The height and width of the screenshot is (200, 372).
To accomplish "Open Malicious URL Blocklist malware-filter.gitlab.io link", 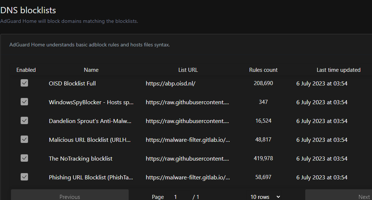I will pyautogui.click(x=188, y=140).
